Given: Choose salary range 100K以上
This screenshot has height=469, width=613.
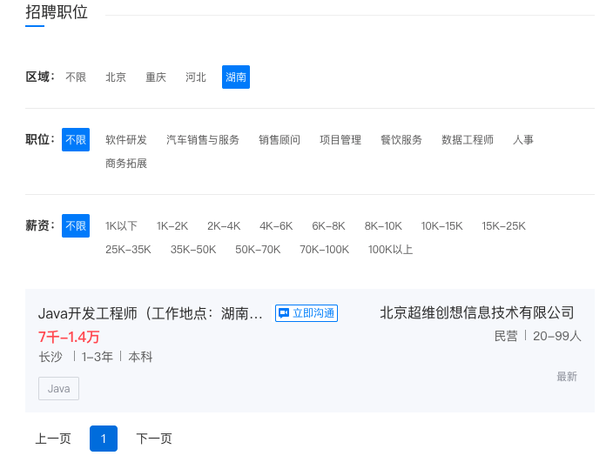Looking at the screenshot, I should [x=390, y=249].
